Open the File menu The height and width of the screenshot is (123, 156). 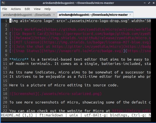coord(5,9)
